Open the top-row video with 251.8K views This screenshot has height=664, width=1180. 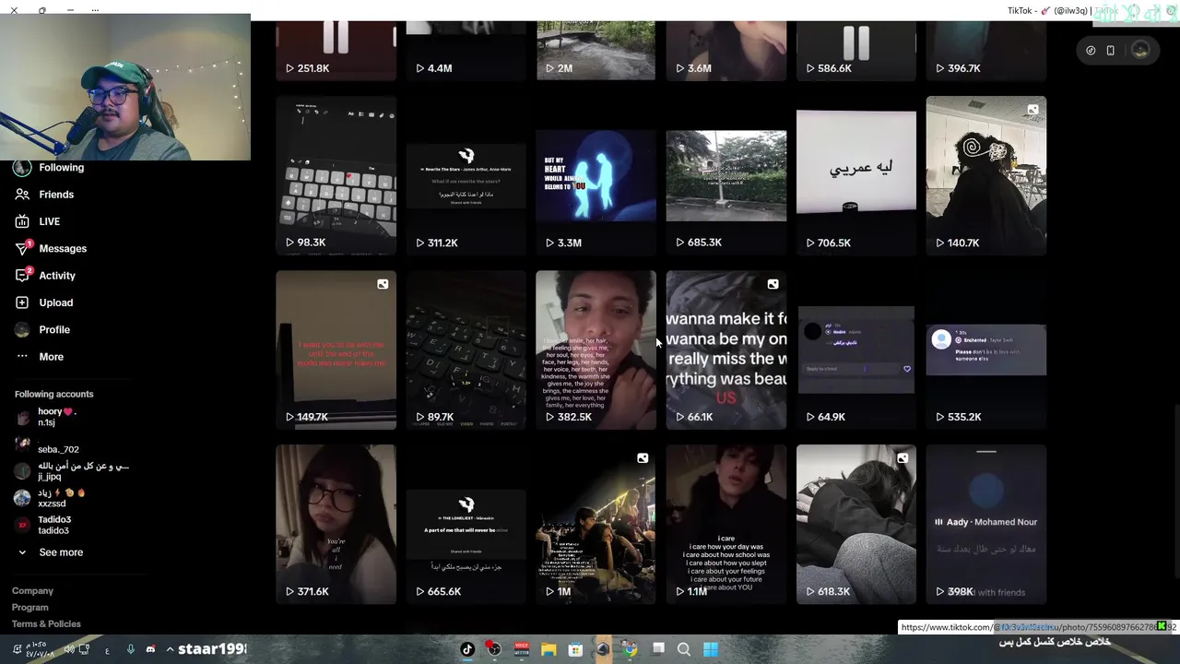click(x=336, y=51)
